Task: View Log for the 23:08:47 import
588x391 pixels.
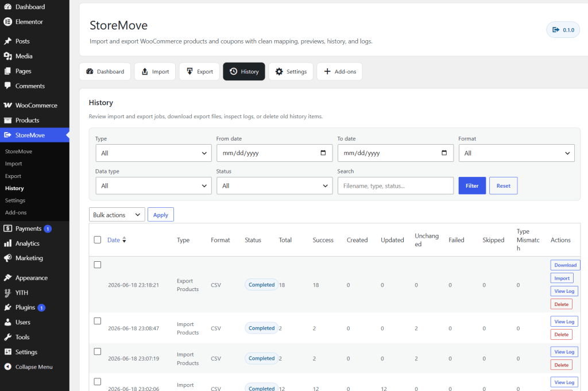Action: click(564, 322)
